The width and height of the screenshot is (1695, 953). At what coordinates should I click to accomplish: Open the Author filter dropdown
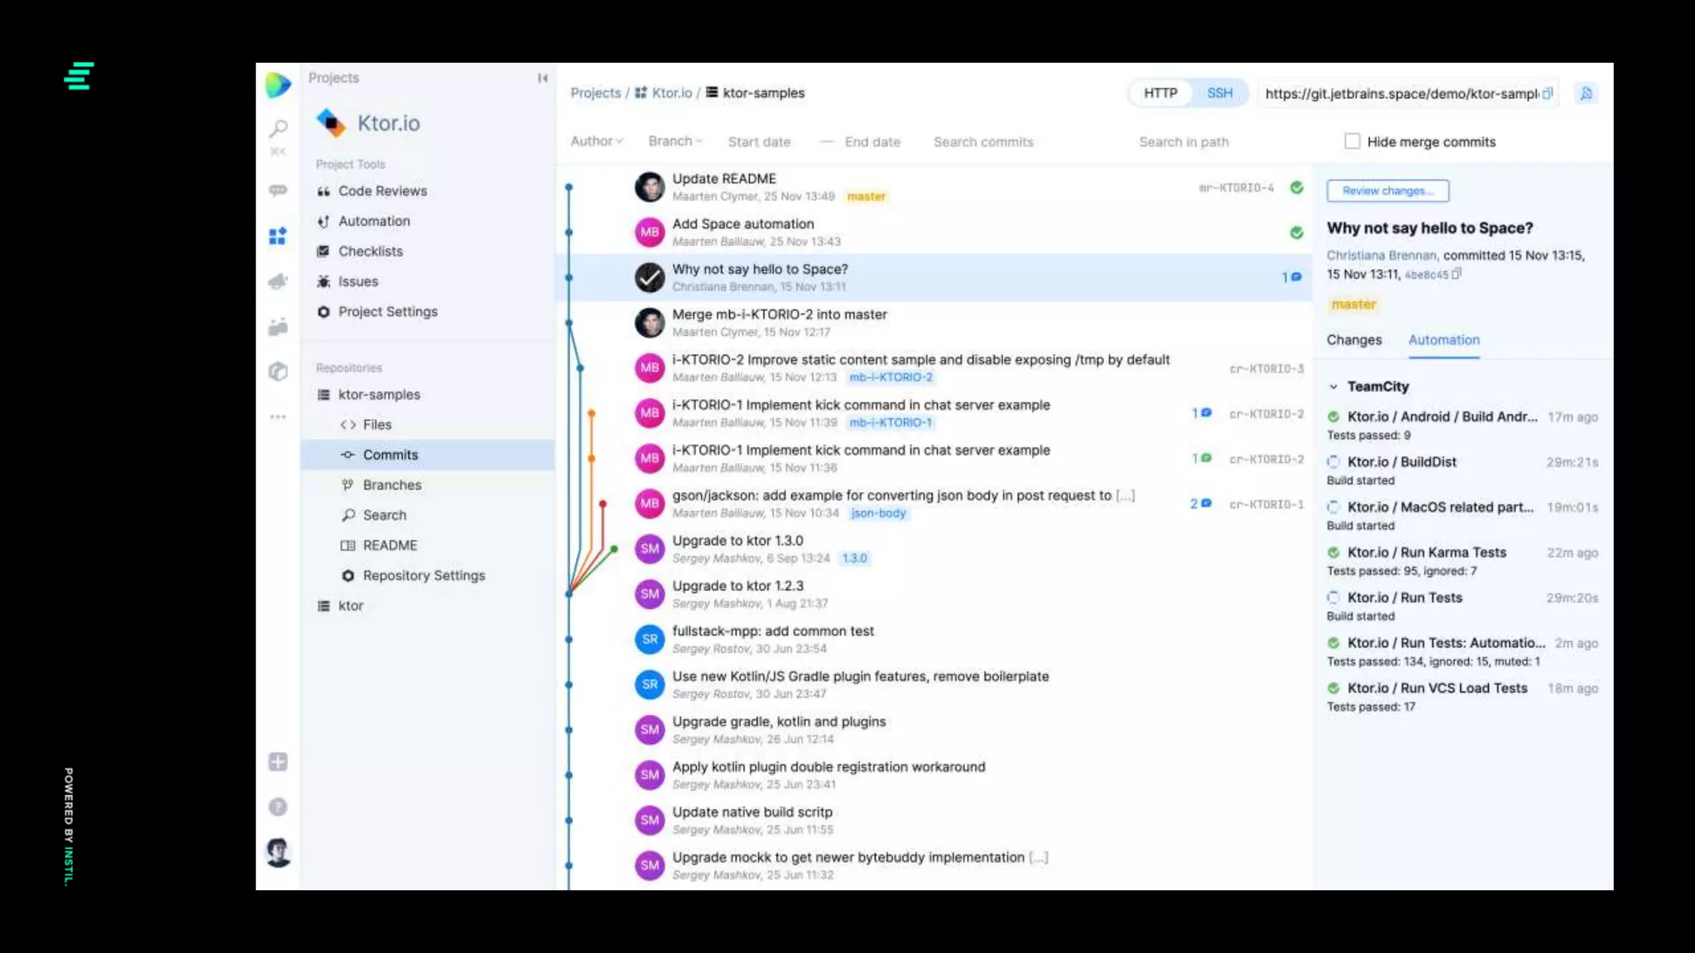(596, 141)
